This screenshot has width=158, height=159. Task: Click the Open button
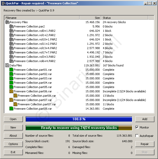(13, 119)
